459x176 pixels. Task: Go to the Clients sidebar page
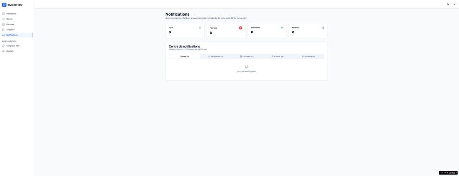point(17,19)
